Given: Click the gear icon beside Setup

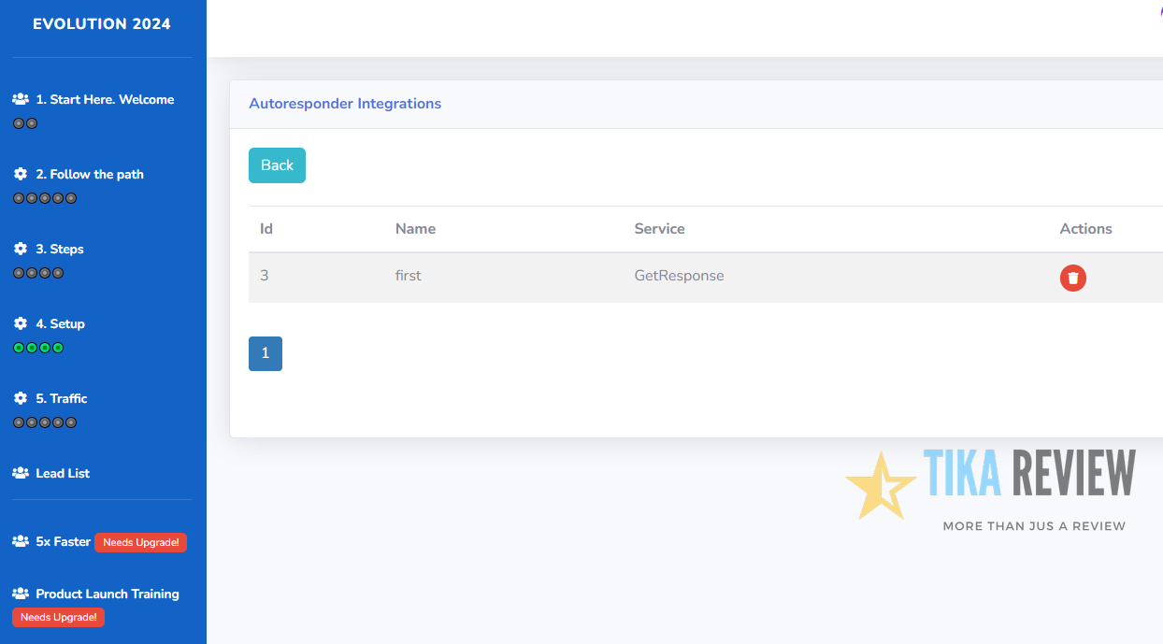Looking at the screenshot, I should click(x=21, y=323).
